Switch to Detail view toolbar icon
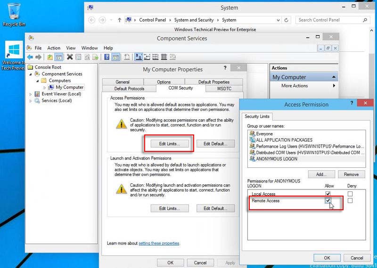Screen dimensions: 377x268 click(x=164, y=57)
